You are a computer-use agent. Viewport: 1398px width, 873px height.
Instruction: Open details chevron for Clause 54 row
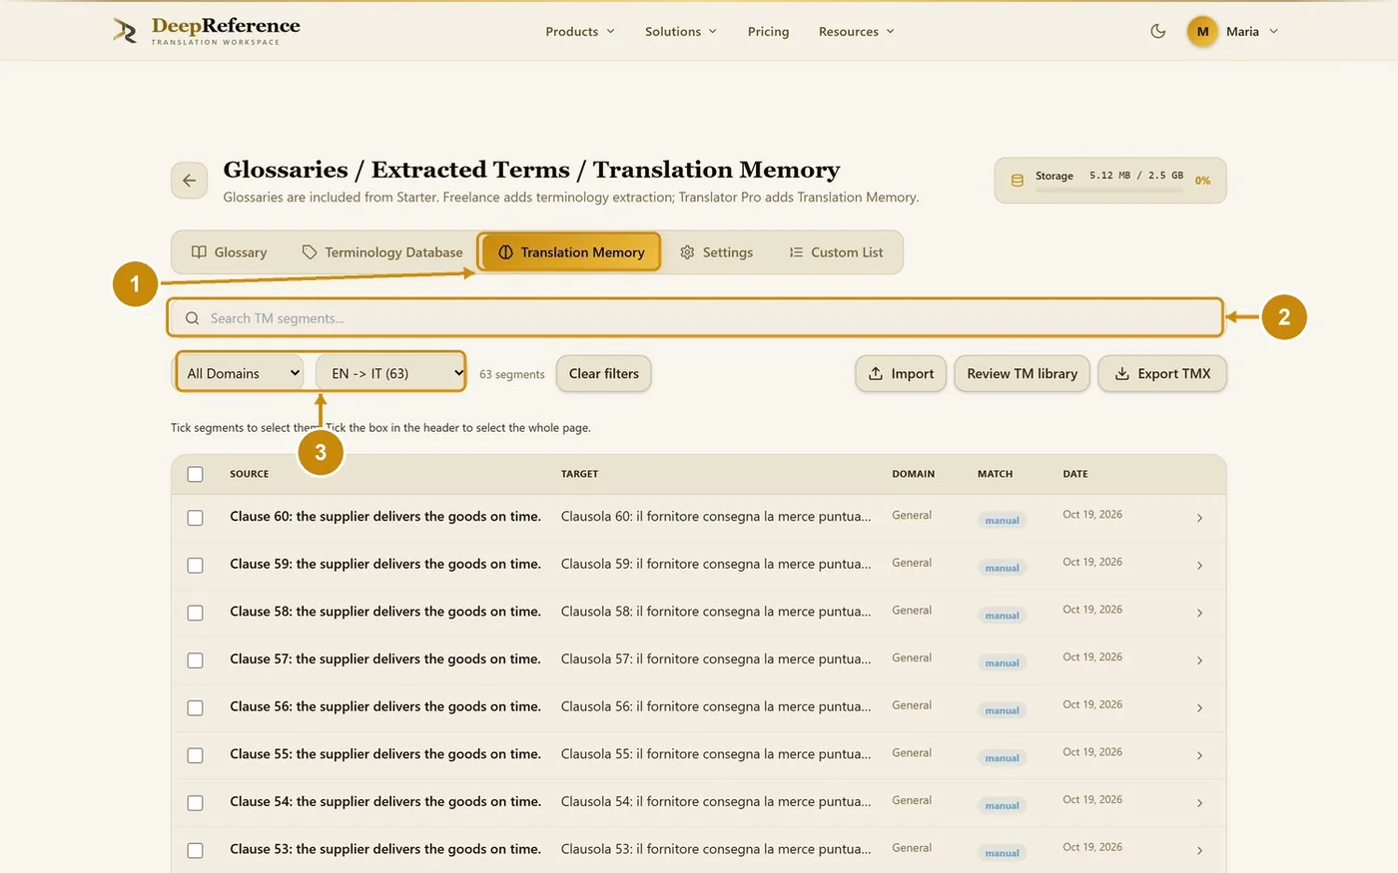pos(1199,803)
